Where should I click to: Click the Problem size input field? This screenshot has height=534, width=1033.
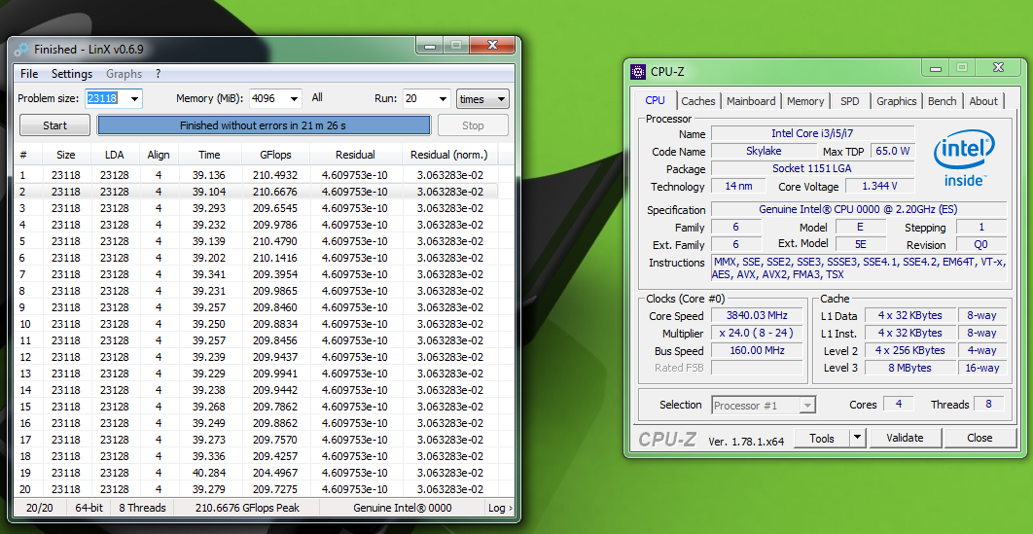105,99
